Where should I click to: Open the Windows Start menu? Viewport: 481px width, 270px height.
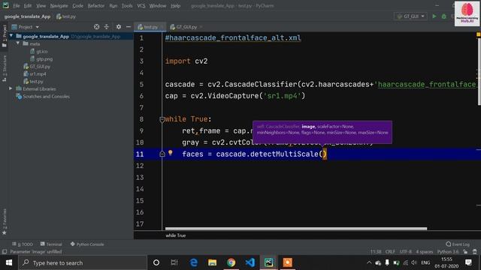(x=9, y=262)
